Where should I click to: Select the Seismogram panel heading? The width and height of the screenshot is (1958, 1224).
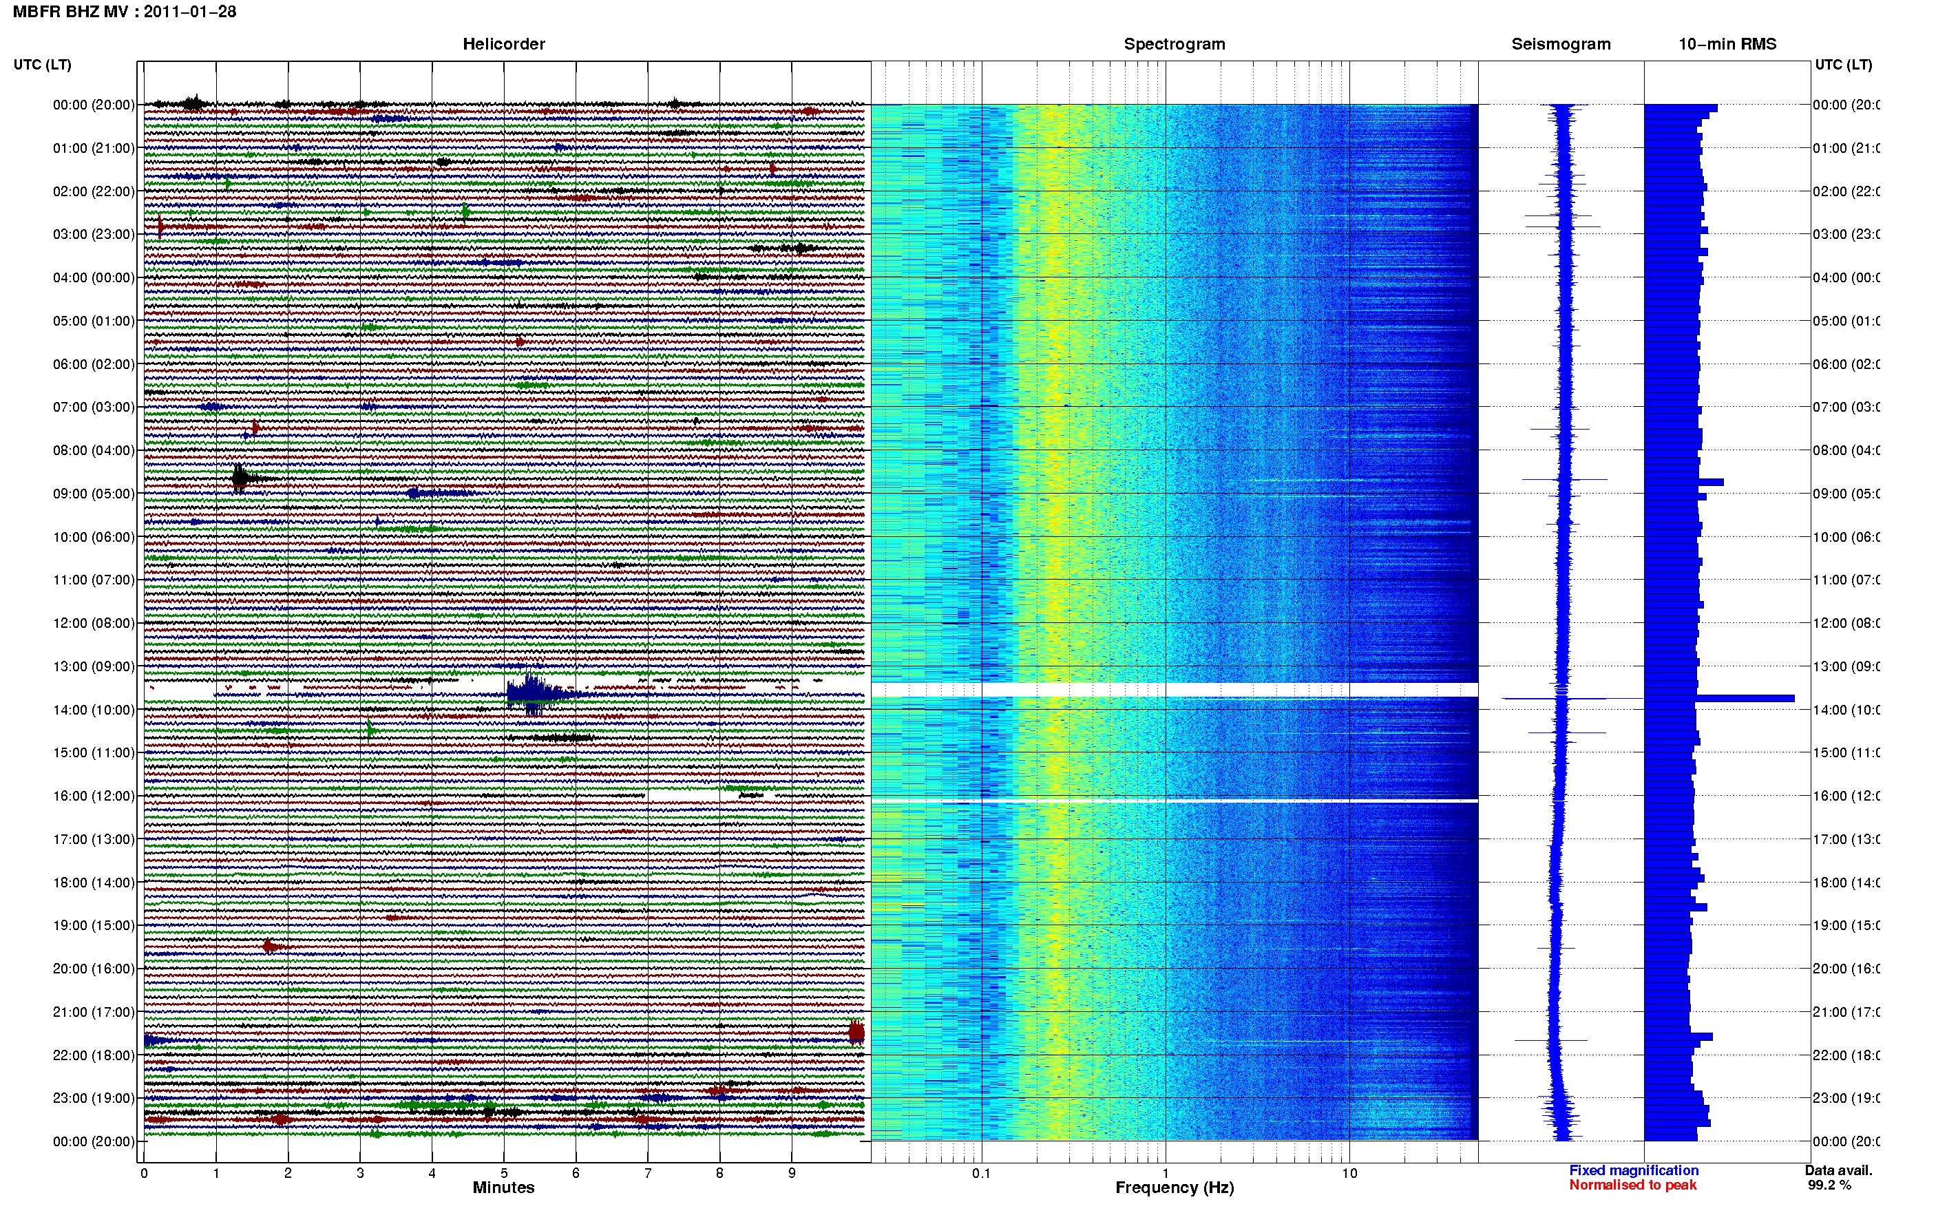point(1561,44)
